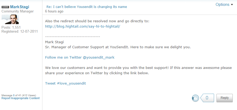
Task: Open the post title link about Yousendit's name
Action: point(87,7)
